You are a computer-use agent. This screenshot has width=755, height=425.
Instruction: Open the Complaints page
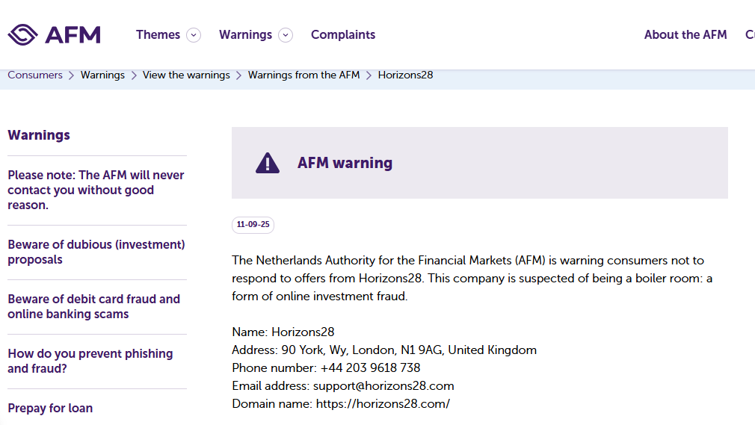pos(343,34)
